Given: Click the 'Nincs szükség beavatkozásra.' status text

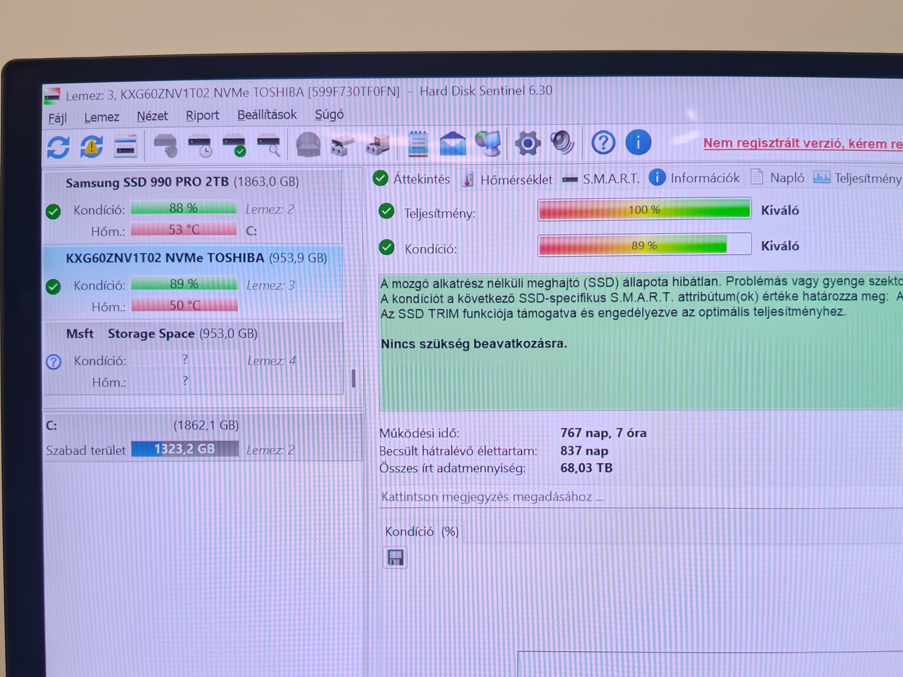Looking at the screenshot, I should tap(474, 343).
